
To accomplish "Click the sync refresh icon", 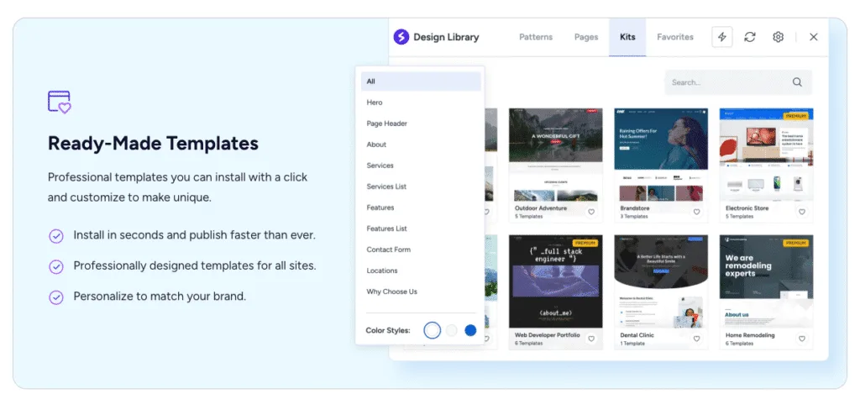I will click(750, 37).
